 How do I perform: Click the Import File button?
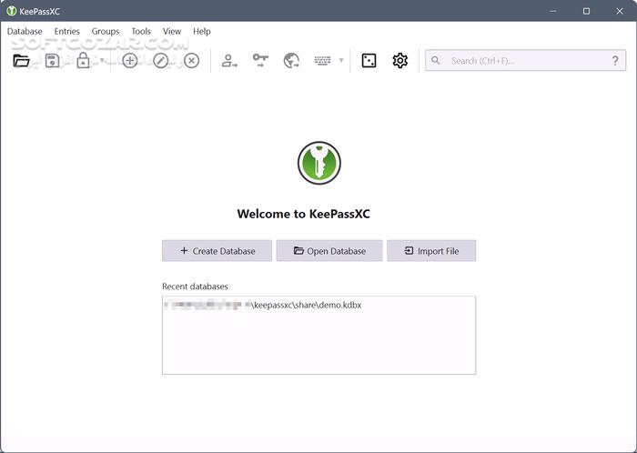431,251
